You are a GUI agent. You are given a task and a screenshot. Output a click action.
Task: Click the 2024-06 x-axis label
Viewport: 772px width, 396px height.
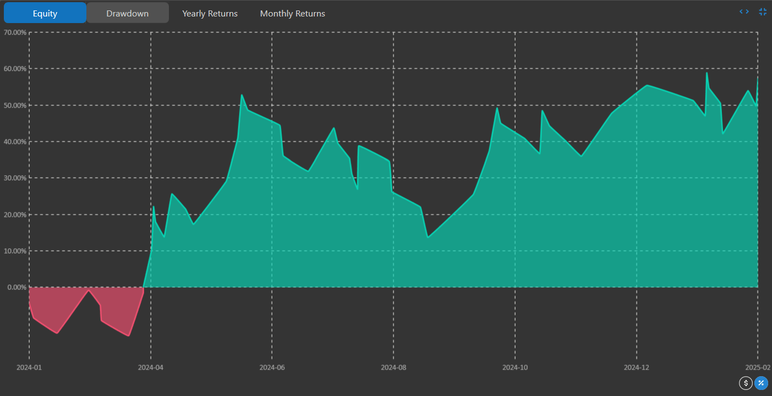[x=272, y=367]
